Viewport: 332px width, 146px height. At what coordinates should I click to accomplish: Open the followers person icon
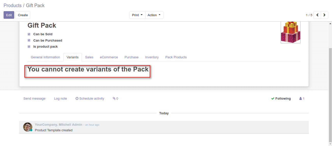coord(301,99)
